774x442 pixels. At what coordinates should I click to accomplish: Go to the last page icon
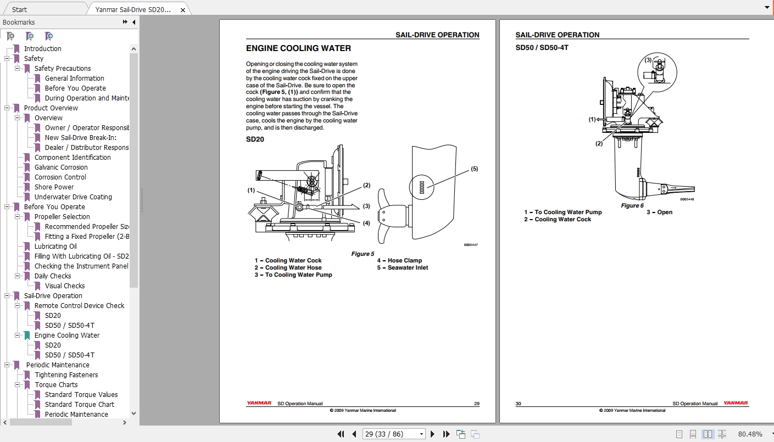(446, 434)
